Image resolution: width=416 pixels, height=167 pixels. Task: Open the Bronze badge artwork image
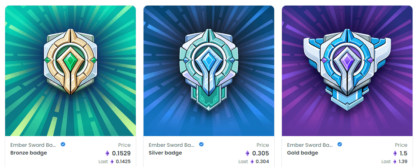70,71
